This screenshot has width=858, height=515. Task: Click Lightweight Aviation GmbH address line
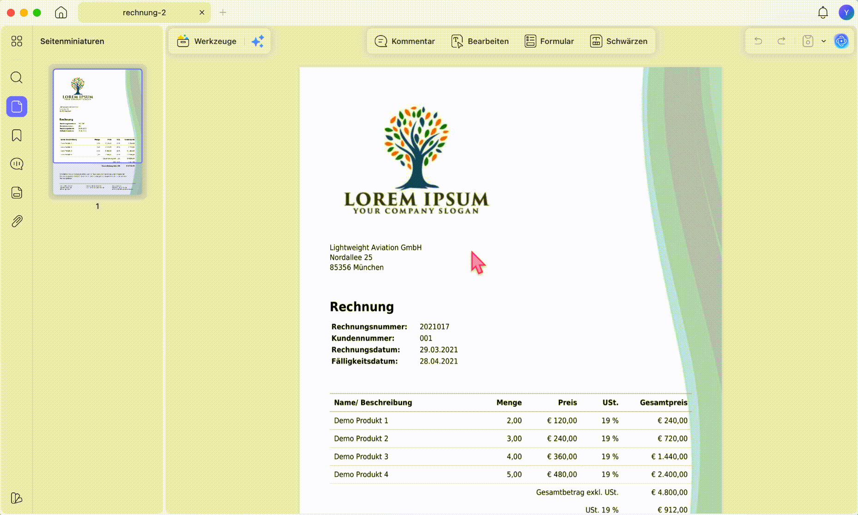pyautogui.click(x=375, y=248)
